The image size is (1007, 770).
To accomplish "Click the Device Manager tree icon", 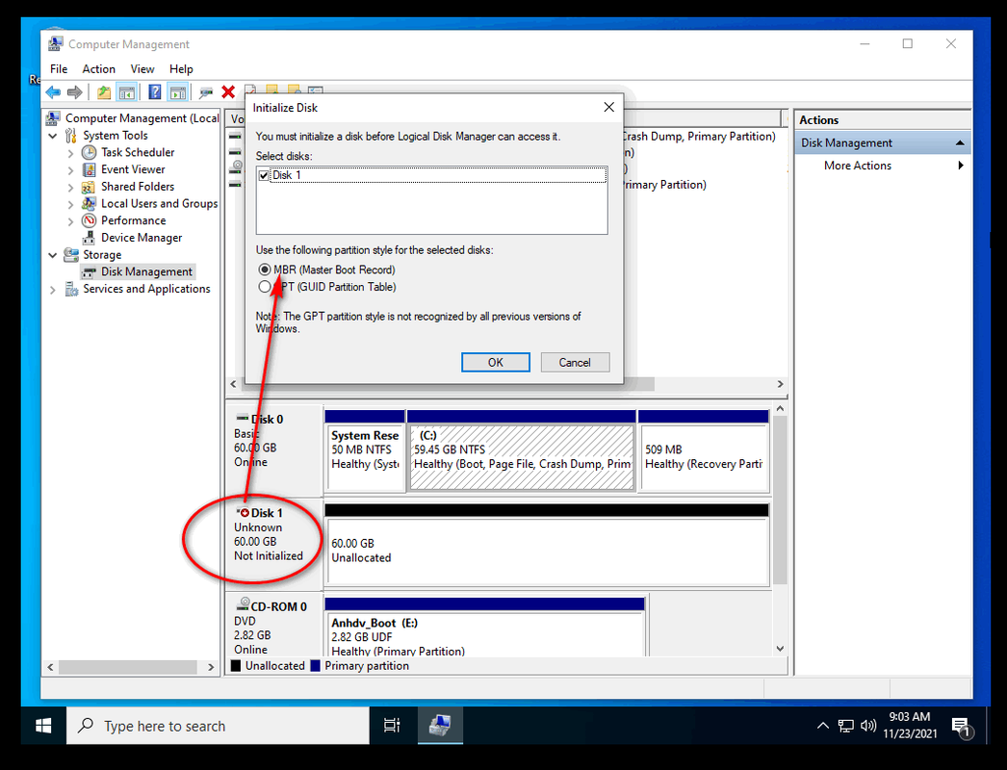I will 89,238.
